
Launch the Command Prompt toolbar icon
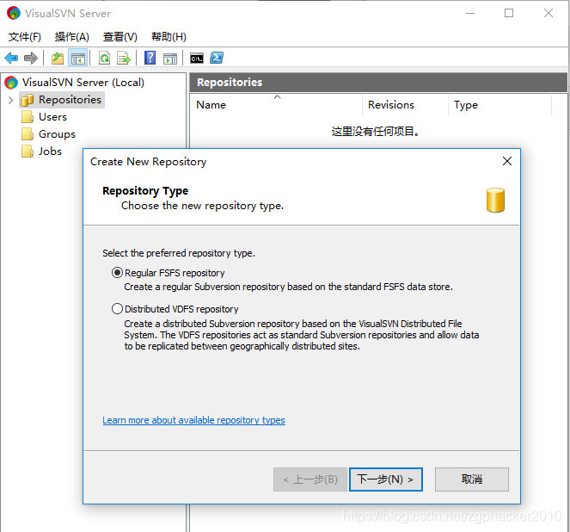pyautogui.click(x=197, y=58)
